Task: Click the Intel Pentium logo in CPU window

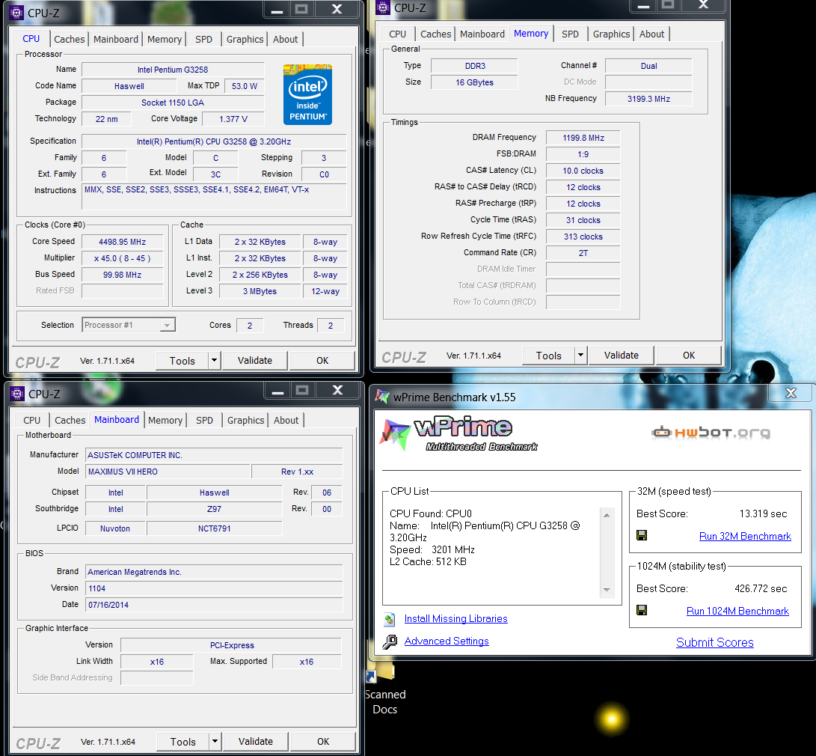Action: 307,94
